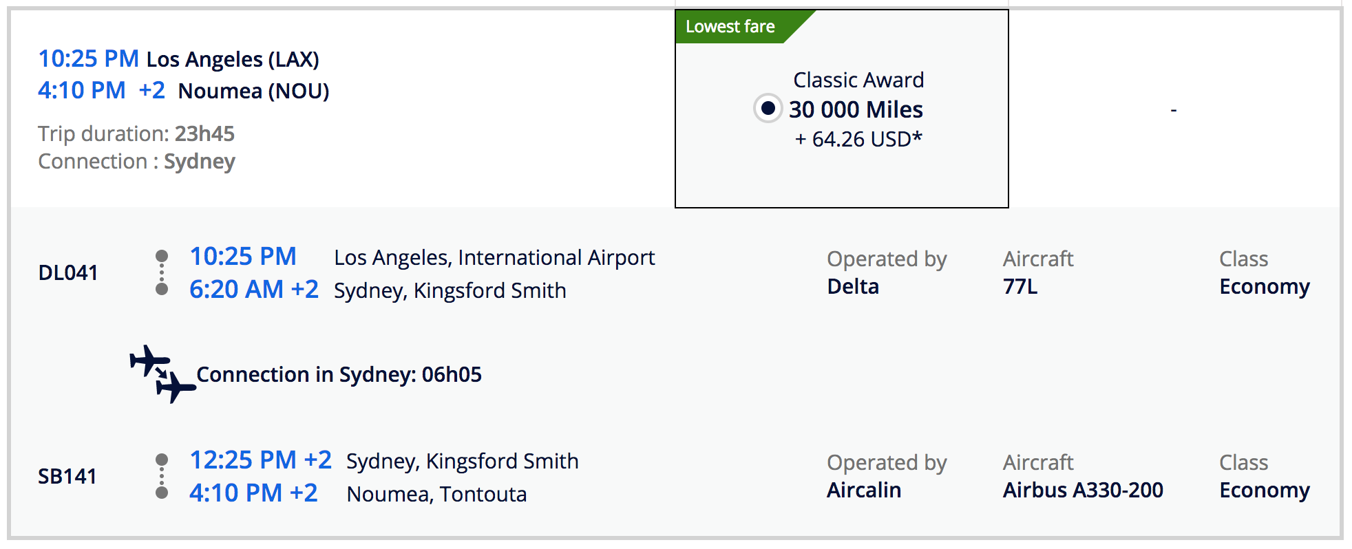Click the Connection in Sydney: 06h05 text
This screenshot has height=549, width=1352.
pyautogui.click(x=339, y=375)
